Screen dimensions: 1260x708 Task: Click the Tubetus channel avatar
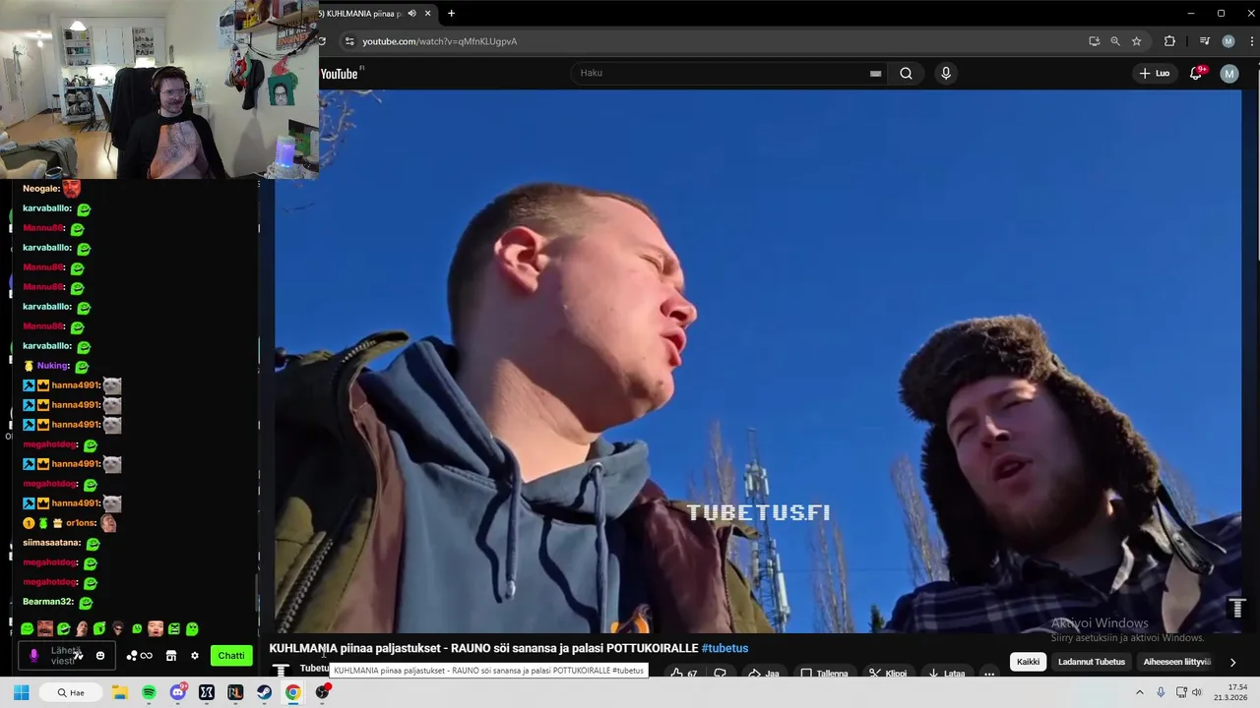click(x=281, y=670)
